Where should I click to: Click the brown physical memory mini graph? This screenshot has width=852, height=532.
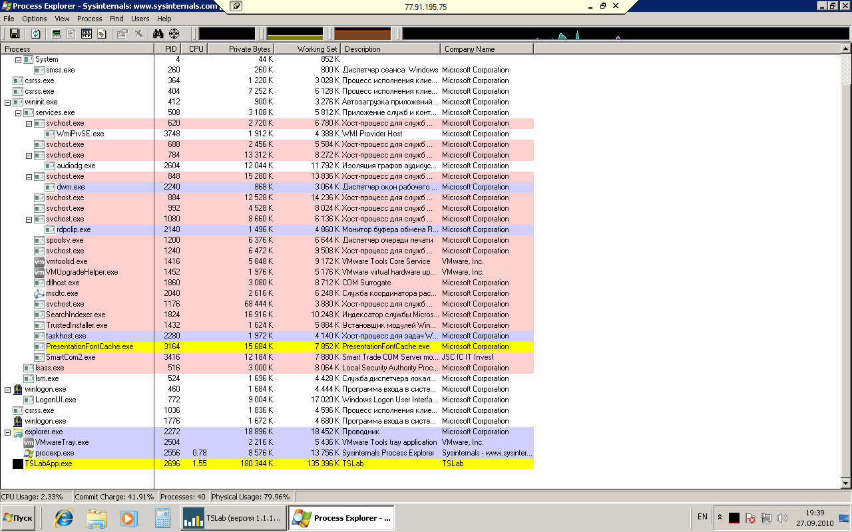coord(363,33)
